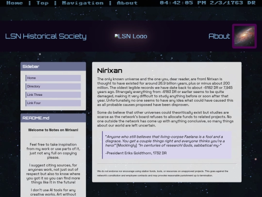Click the galaxy avatar thumbnail
Image resolution: width=262 pixels, height=197 pixels.
(x=244, y=36)
